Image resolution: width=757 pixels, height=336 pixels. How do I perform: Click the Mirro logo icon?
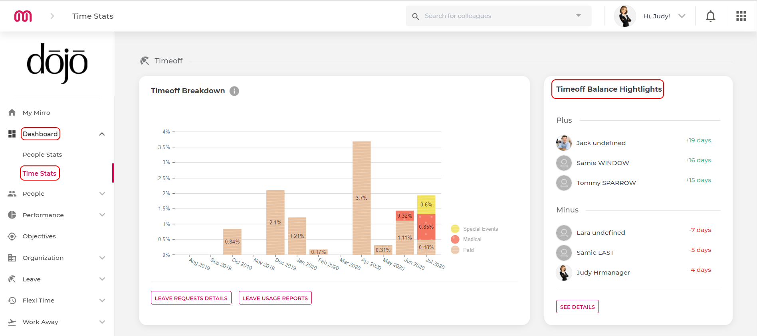(23, 16)
